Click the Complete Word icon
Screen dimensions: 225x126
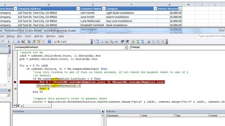pyautogui.click(x=116, y=42)
